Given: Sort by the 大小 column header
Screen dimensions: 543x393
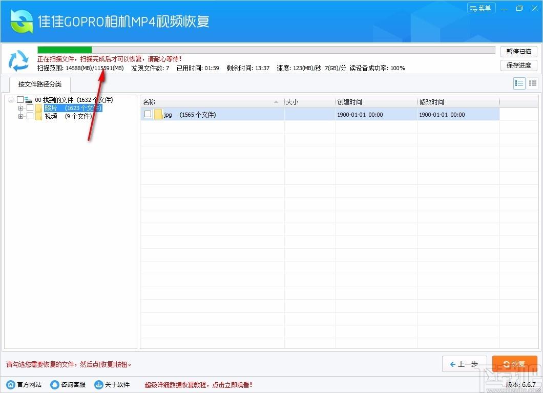Looking at the screenshot, I should click(x=310, y=102).
